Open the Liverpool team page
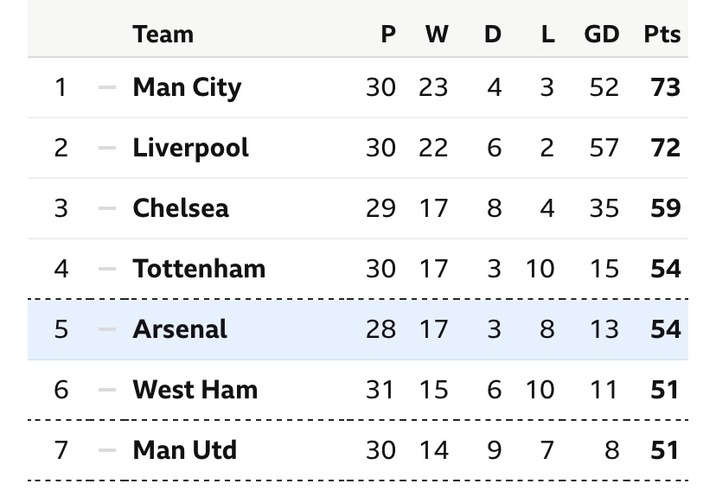 pos(190,148)
